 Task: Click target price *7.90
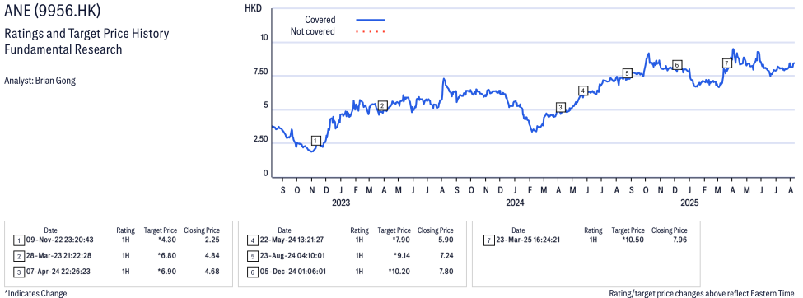pos(401,240)
